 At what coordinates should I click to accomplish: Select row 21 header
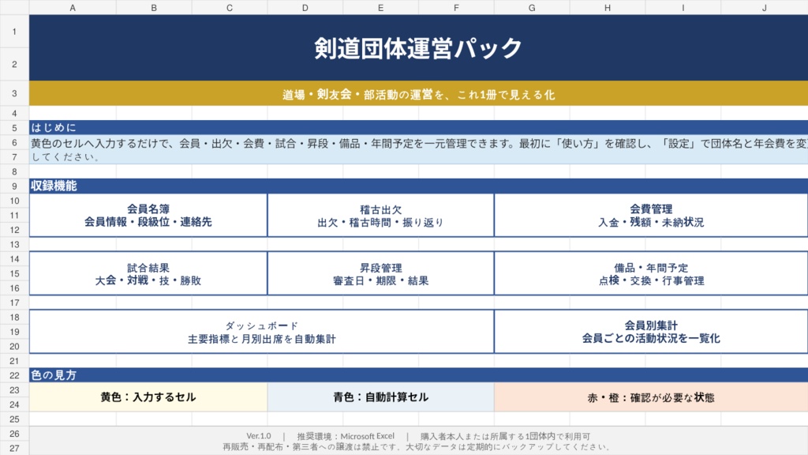[14, 360]
